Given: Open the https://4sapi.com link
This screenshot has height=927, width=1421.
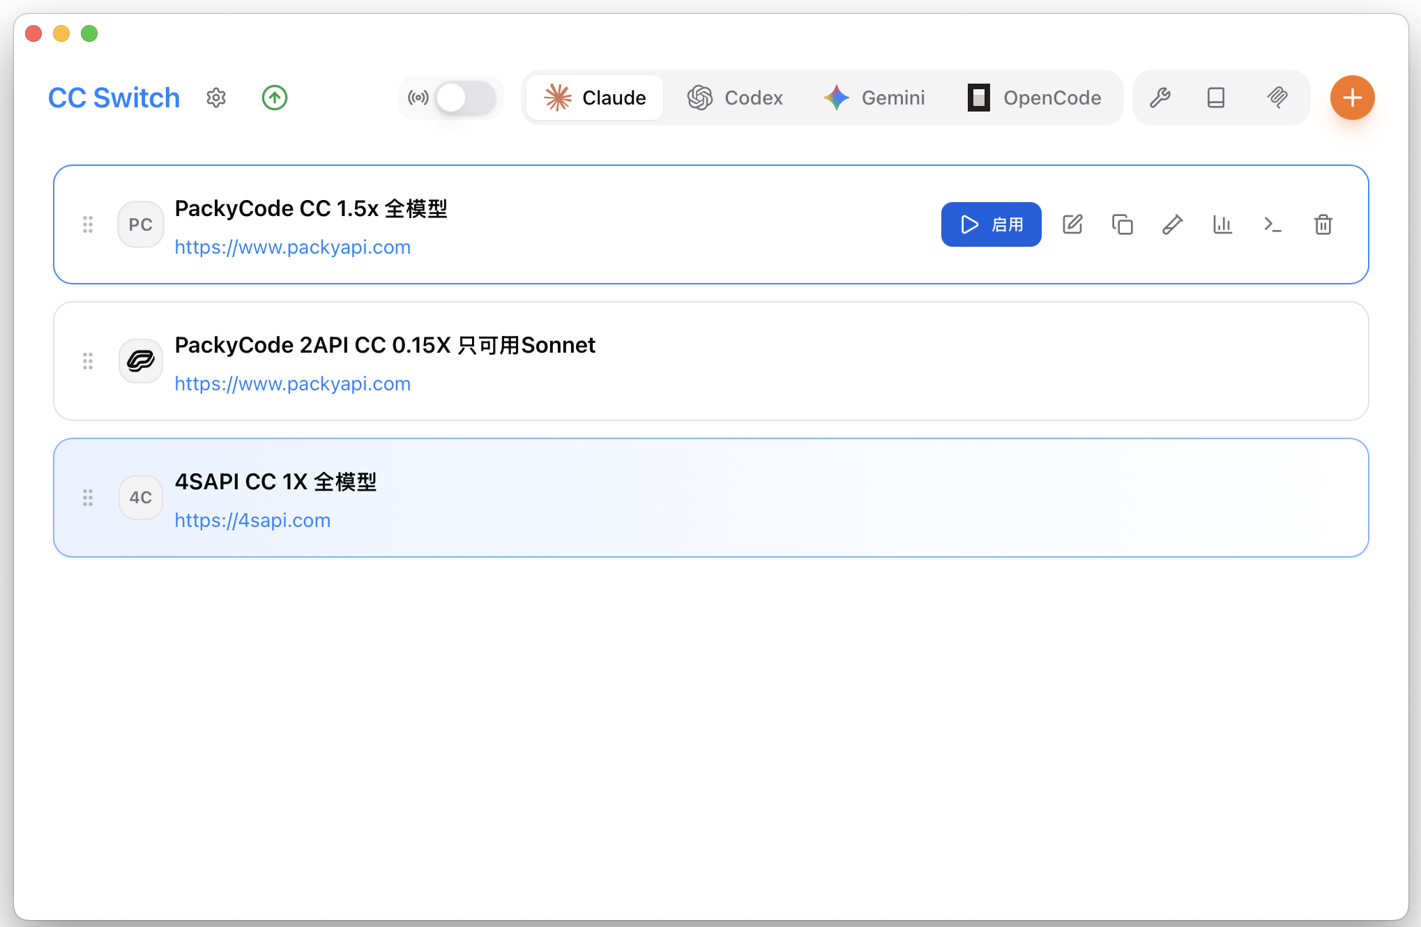Looking at the screenshot, I should coord(252,521).
